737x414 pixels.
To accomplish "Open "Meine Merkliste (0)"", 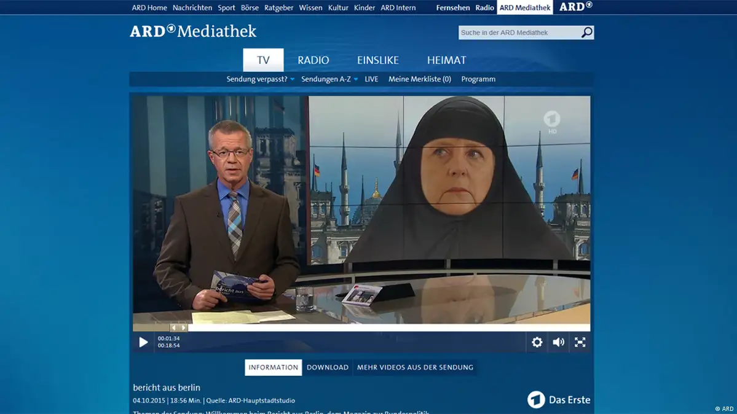I will pos(419,79).
